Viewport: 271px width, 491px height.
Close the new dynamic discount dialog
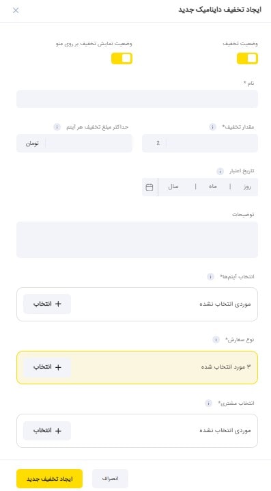(x=16, y=10)
